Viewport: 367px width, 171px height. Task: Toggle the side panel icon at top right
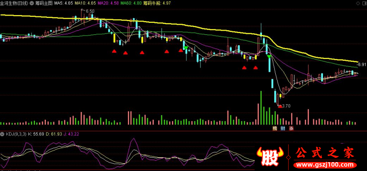coord(364,3)
